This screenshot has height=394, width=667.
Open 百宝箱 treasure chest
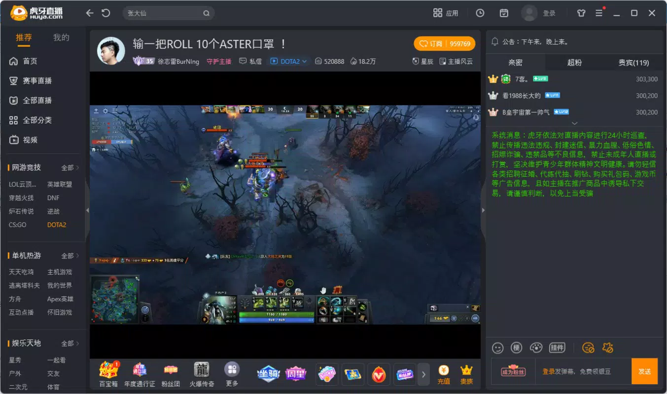[108, 374]
